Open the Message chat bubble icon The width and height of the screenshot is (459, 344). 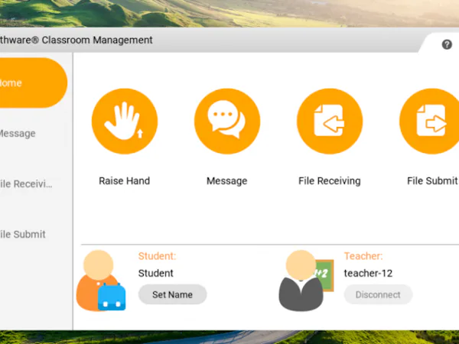(227, 121)
